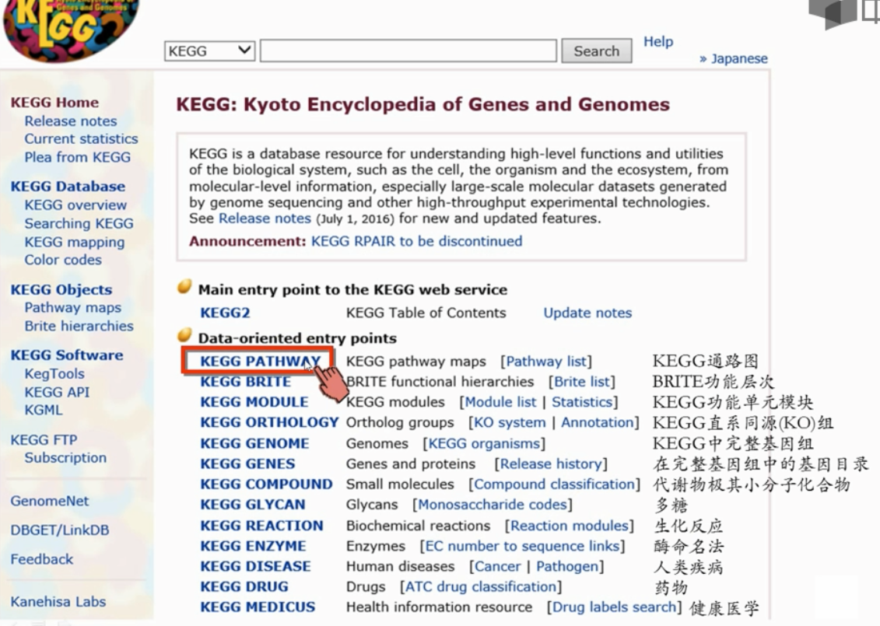Open KEGG ENZYME database link

tap(253, 546)
